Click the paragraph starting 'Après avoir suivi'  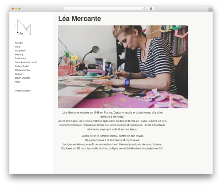coord(112,125)
